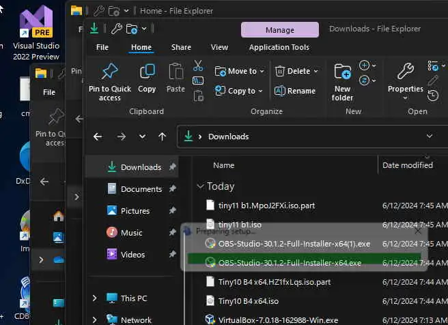The width and height of the screenshot is (448, 325).
Task: Open the Delete dropdown arrow
Action: click(316, 71)
